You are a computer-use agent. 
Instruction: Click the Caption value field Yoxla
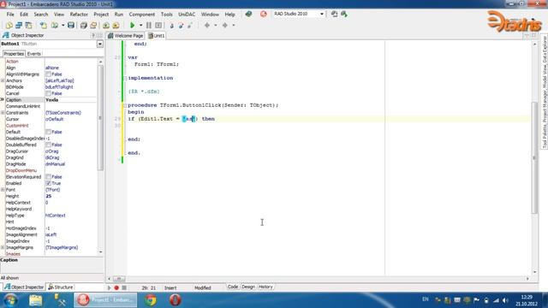pos(70,100)
